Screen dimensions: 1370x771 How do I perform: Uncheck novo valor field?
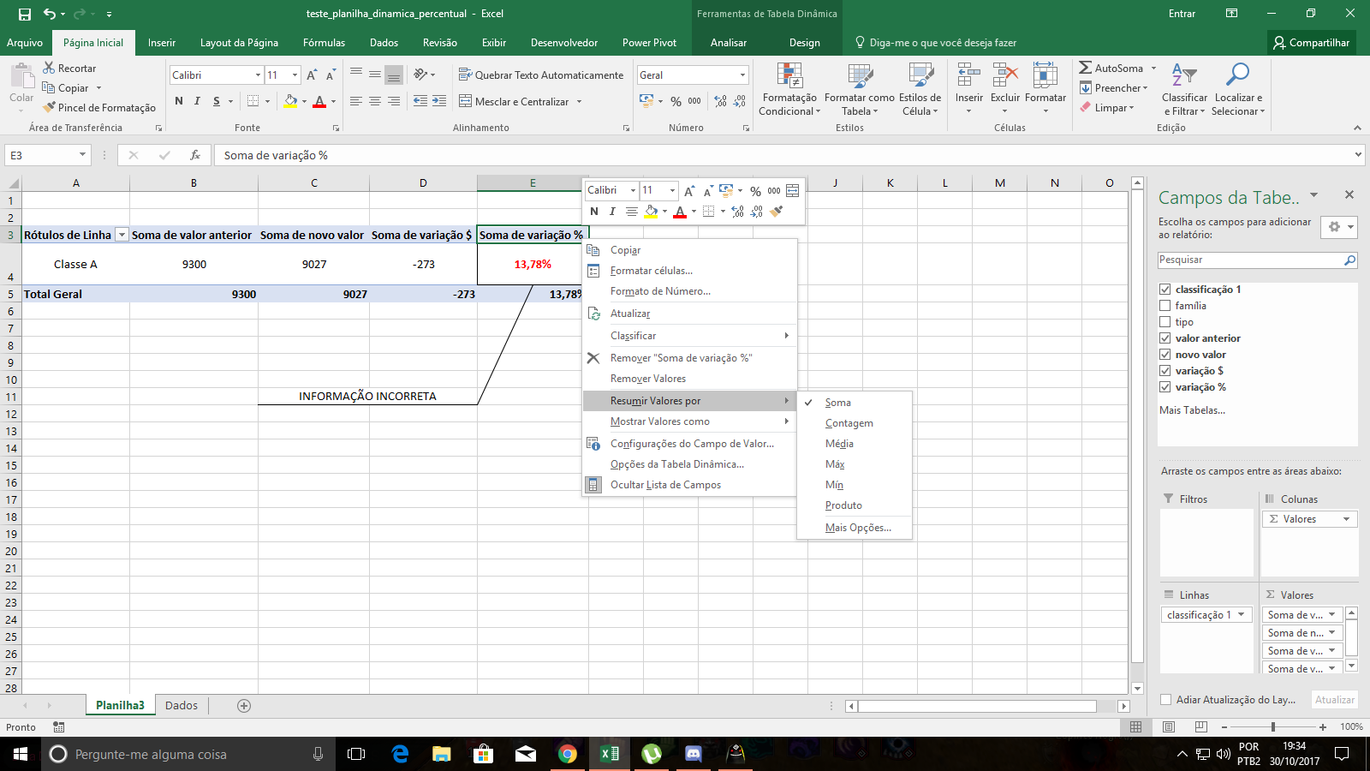1164,355
